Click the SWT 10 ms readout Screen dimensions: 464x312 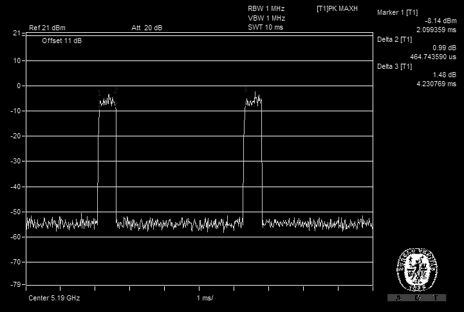click(265, 27)
